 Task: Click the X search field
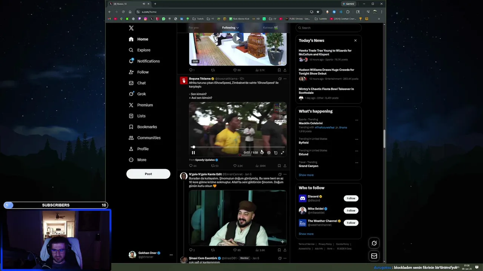(328, 27)
